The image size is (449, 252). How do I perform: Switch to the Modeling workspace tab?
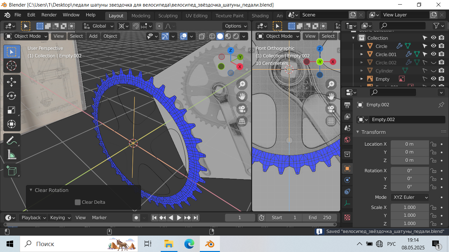(x=141, y=16)
